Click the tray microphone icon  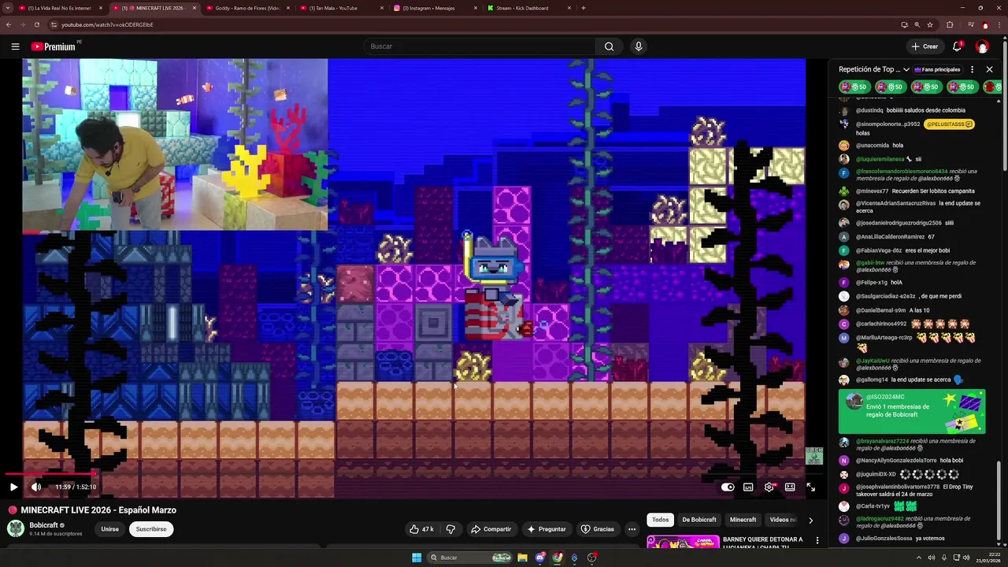(944, 558)
